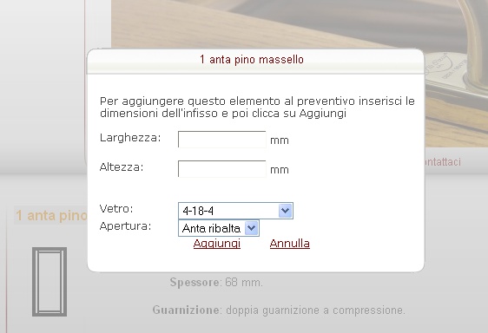The image size is (488, 333).
Task: Click the Annulla link
Action: coord(290,243)
